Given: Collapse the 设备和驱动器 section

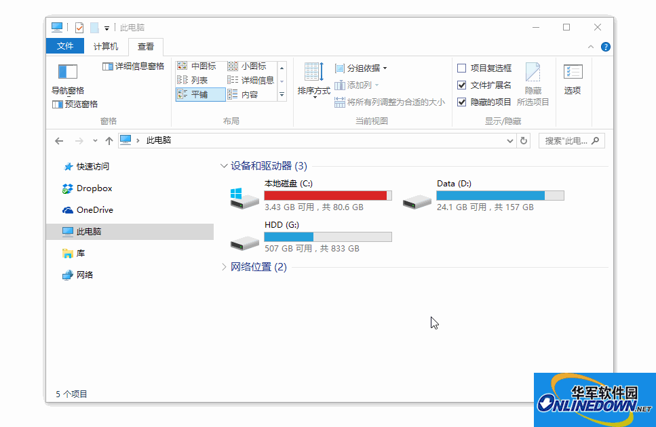Looking at the screenshot, I should (x=224, y=165).
